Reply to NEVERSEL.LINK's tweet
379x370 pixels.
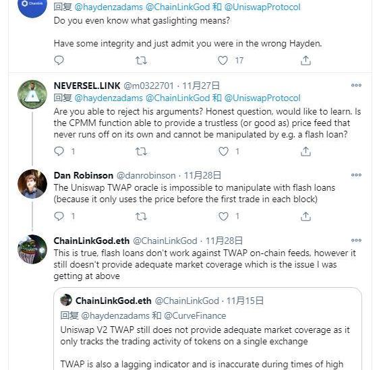(59, 151)
